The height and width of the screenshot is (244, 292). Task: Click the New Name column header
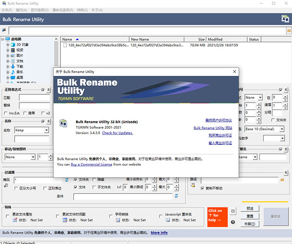pyautogui.click(x=157, y=39)
